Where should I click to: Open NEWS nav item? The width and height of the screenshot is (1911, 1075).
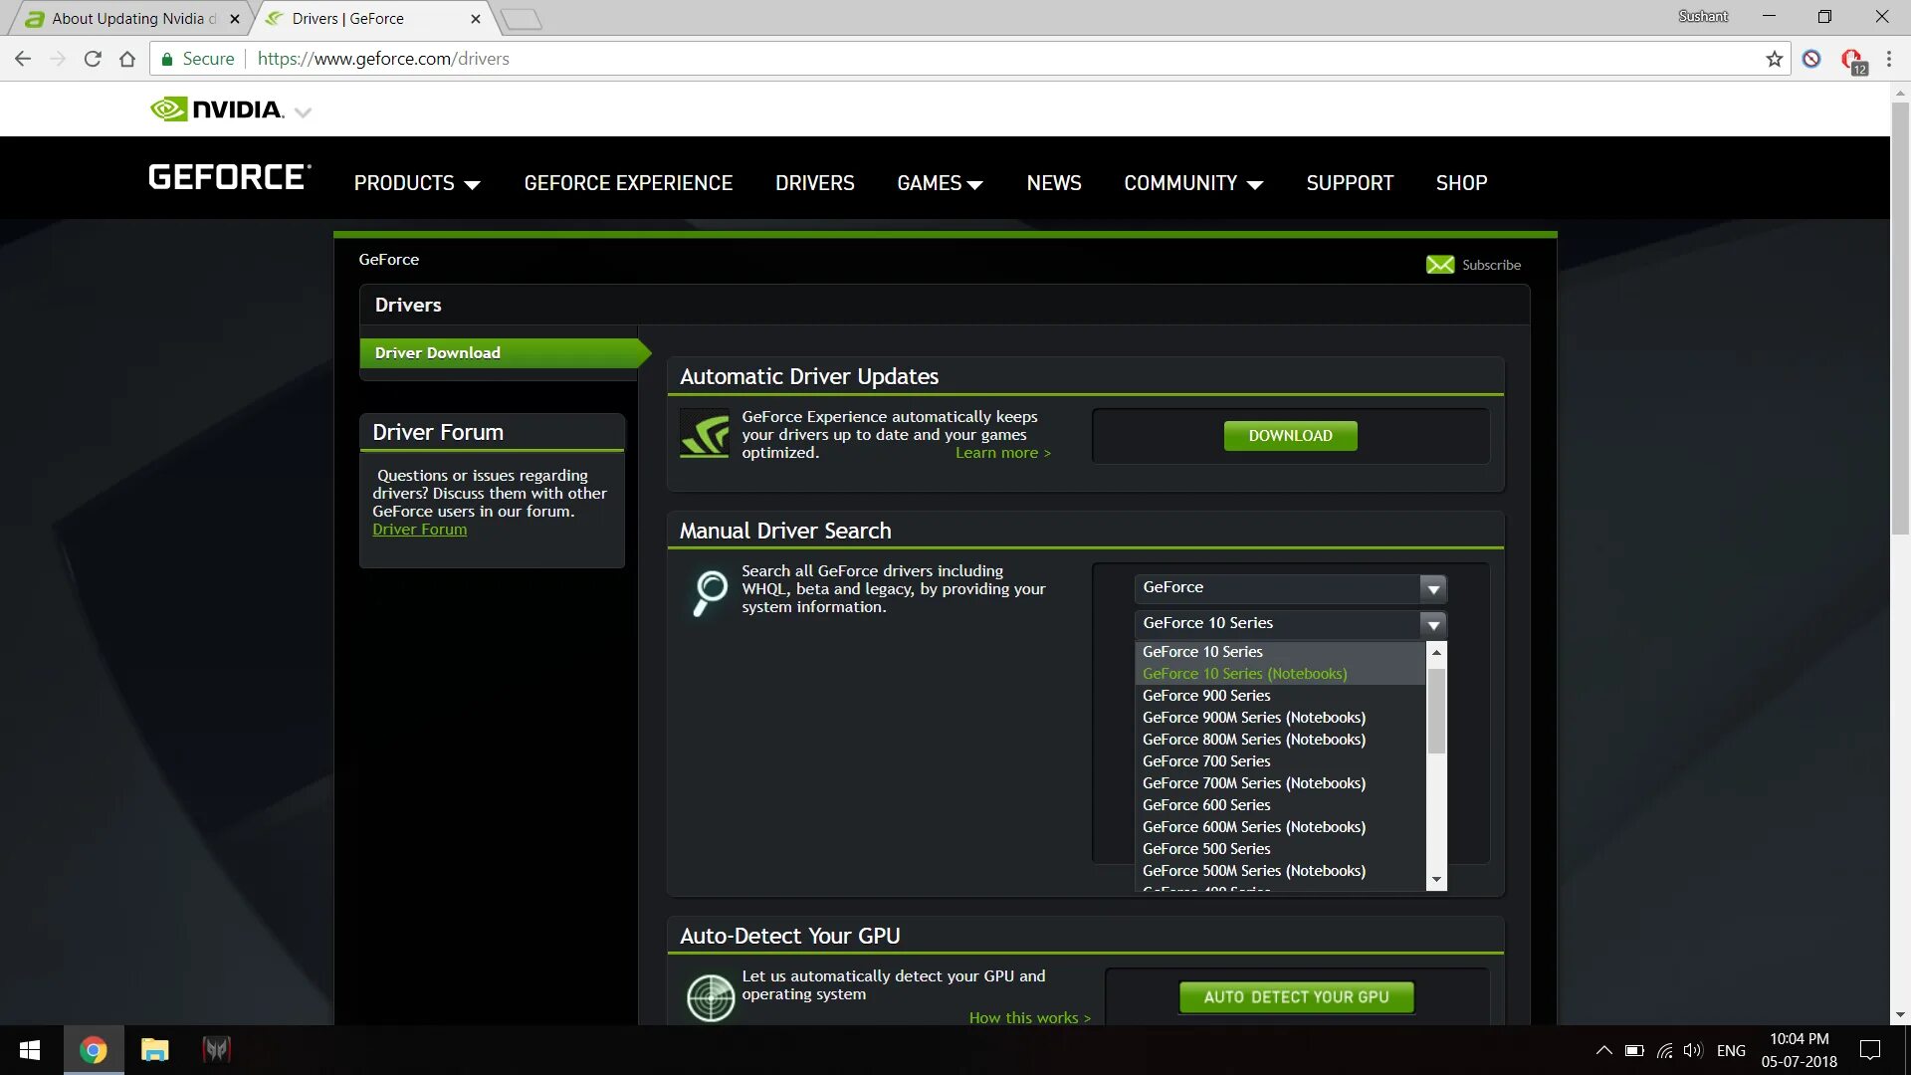[1054, 183]
